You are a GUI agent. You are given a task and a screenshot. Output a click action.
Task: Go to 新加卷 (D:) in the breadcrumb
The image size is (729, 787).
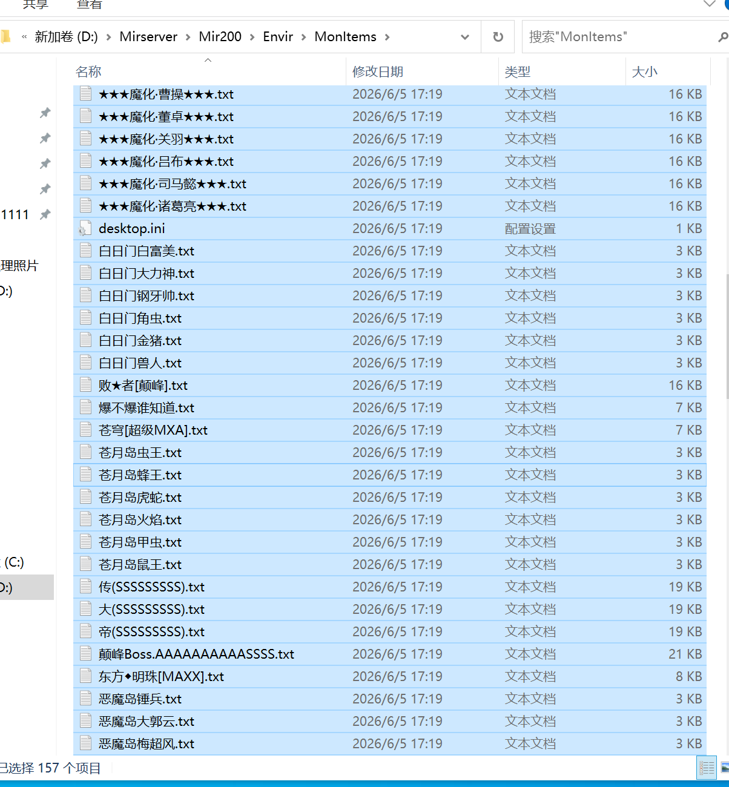(x=66, y=37)
